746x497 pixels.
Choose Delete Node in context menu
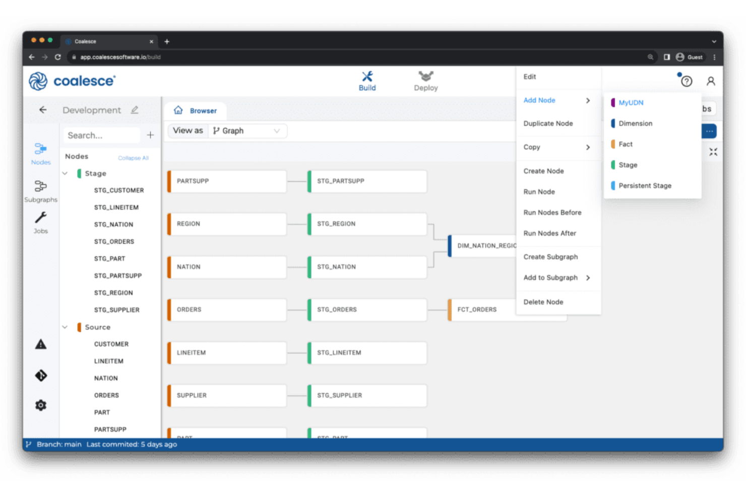pyautogui.click(x=543, y=302)
